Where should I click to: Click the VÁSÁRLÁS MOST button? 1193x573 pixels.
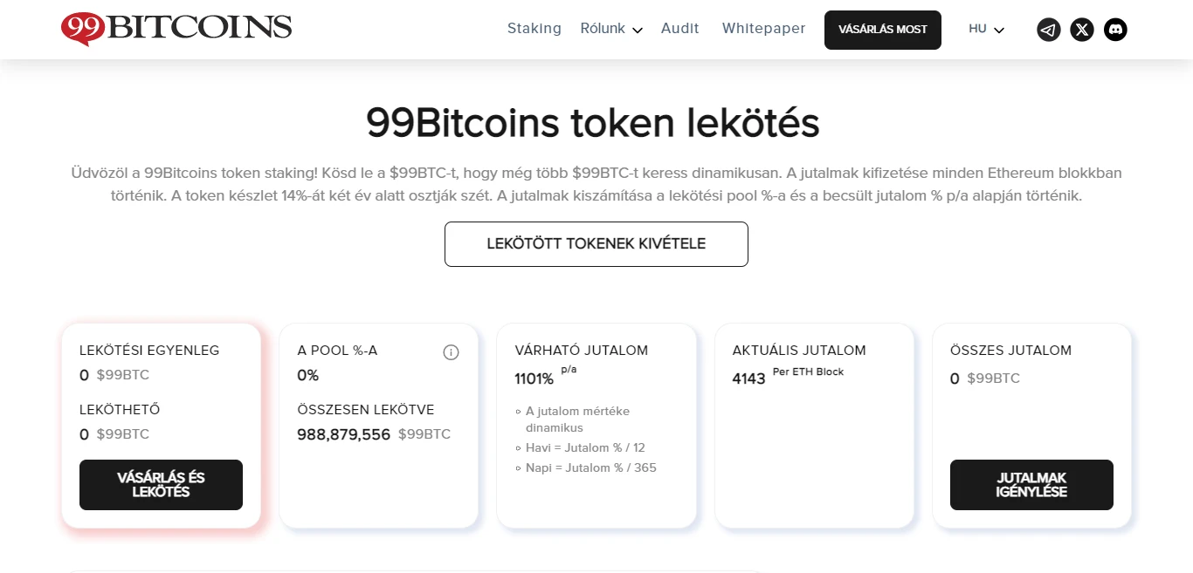883,30
